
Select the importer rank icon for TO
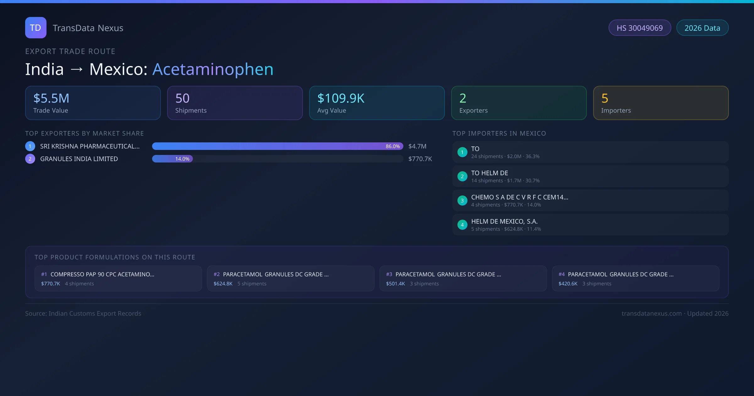coord(462,152)
